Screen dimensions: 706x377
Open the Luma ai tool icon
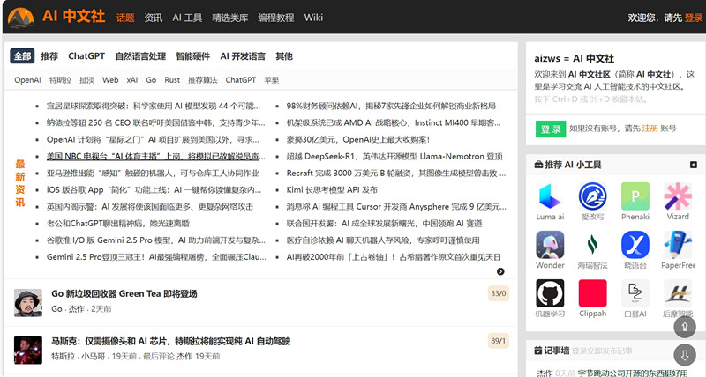click(x=550, y=196)
